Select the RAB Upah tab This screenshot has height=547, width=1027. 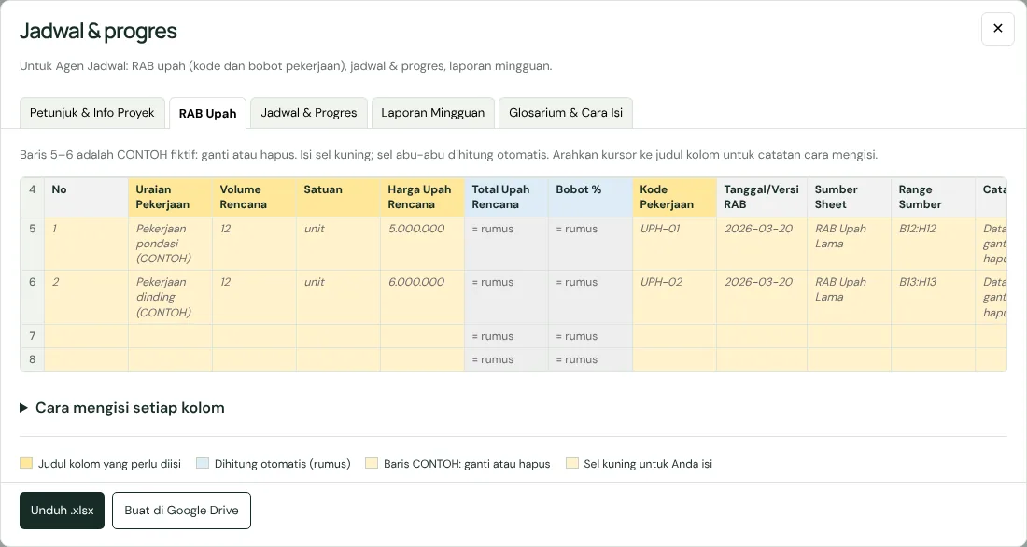coord(207,113)
